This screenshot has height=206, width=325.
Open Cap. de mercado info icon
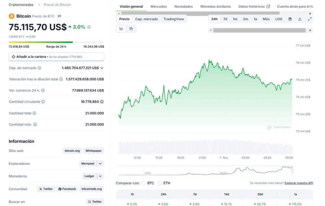[x=39, y=68]
